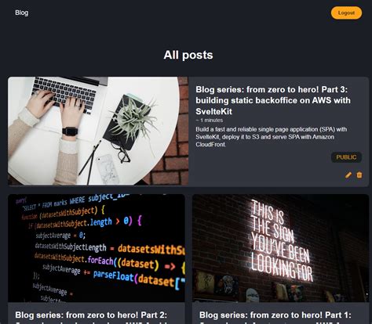Click the pencil edit icon on Part 3 post
The height and width of the screenshot is (324, 372).
pyautogui.click(x=348, y=175)
